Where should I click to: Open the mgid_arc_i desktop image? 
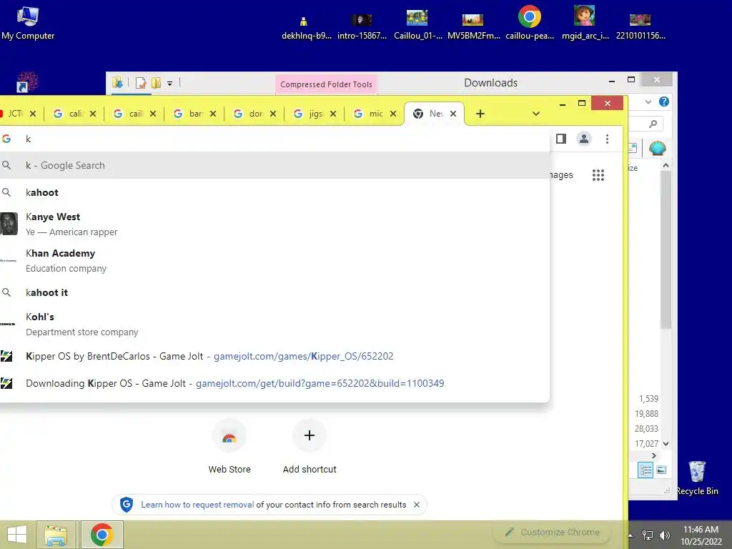tap(585, 24)
